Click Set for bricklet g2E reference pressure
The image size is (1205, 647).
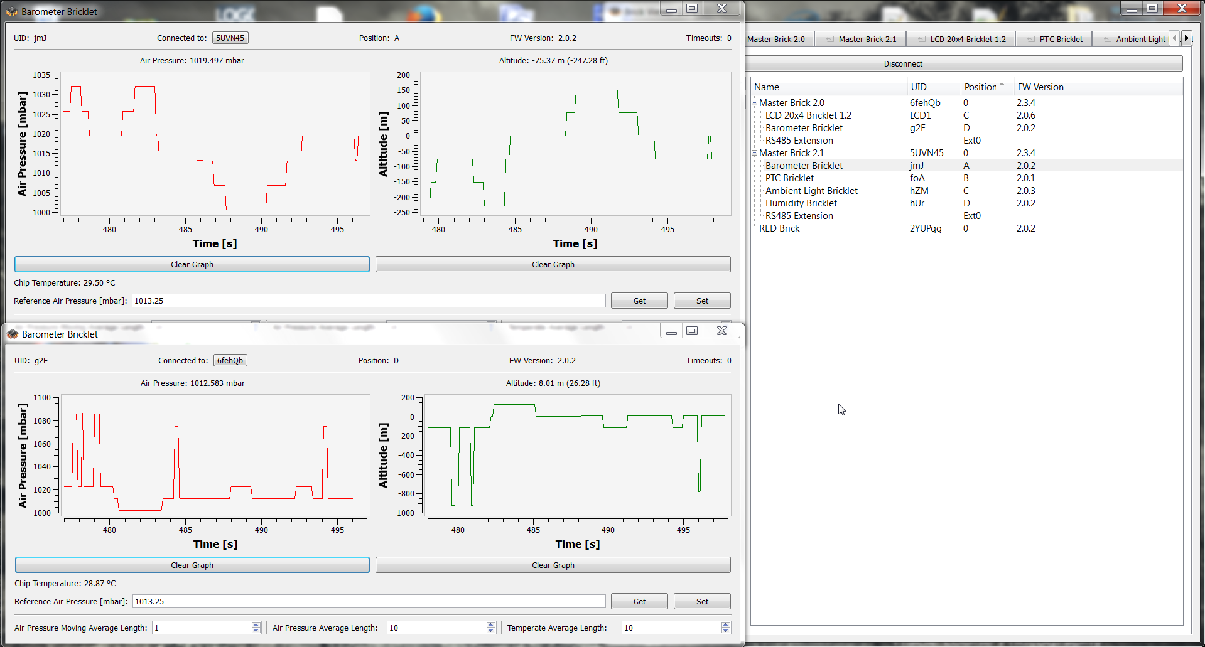pyautogui.click(x=701, y=601)
